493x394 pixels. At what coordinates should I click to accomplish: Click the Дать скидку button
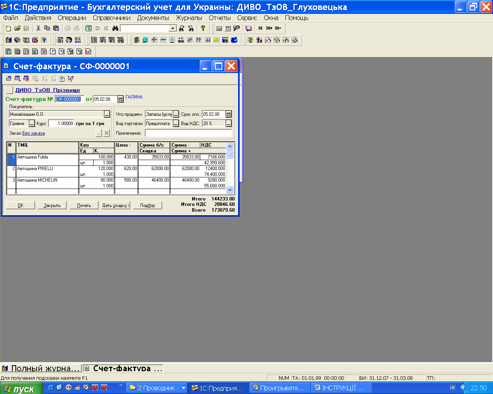tap(116, 205)
